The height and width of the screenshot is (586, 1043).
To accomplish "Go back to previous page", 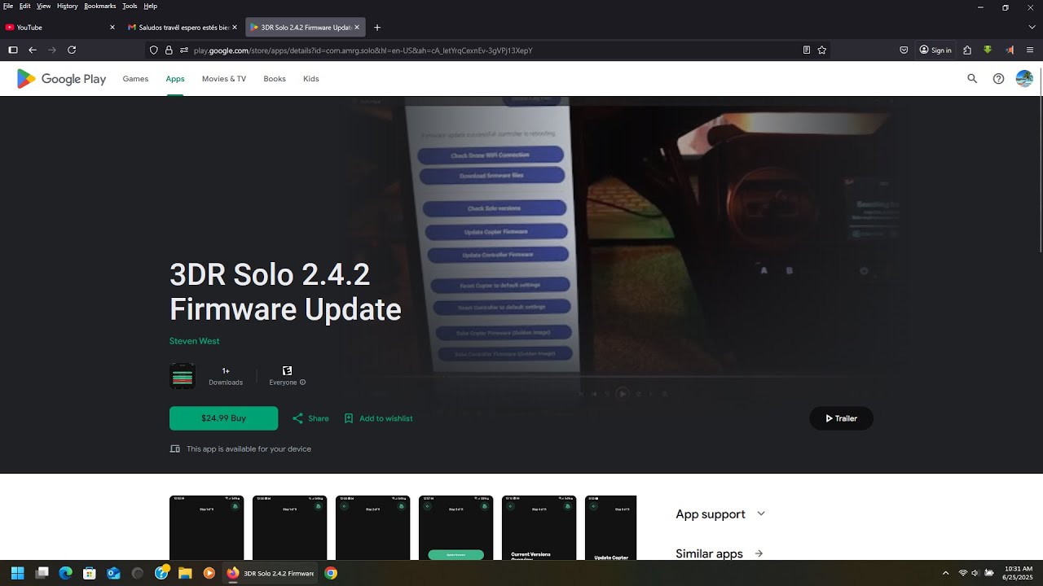I will pos(33,50).
